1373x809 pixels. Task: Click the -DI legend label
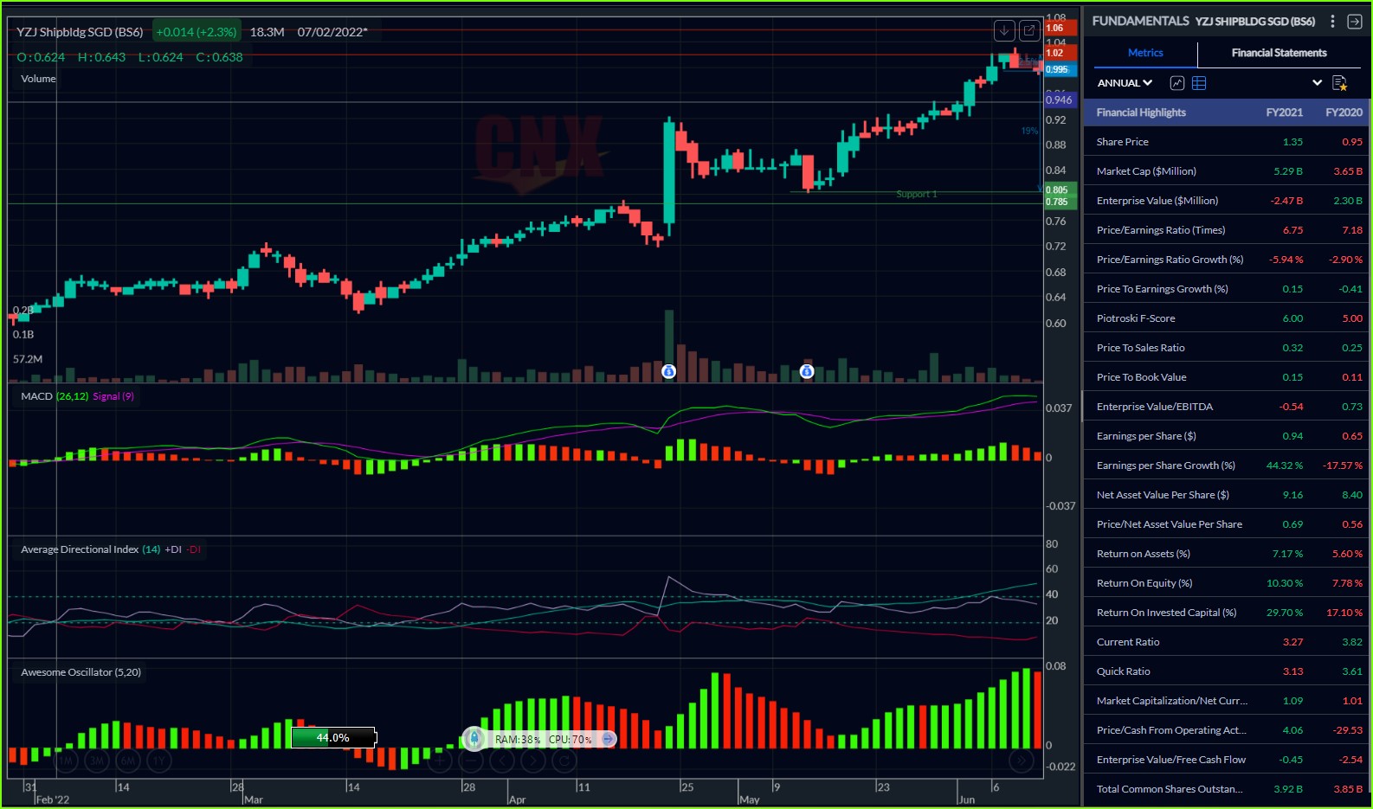[194, 549]
